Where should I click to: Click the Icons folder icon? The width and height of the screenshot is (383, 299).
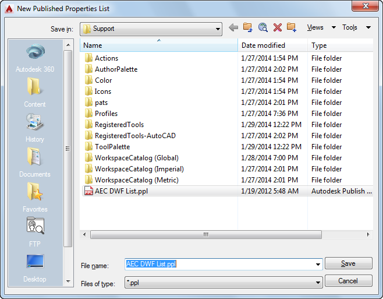tap(88, 92)
